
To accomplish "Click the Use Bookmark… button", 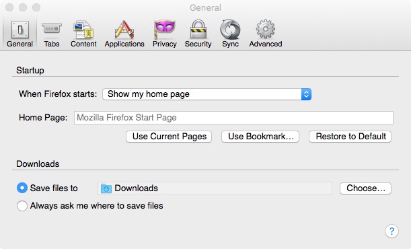I will pos(260,137).
